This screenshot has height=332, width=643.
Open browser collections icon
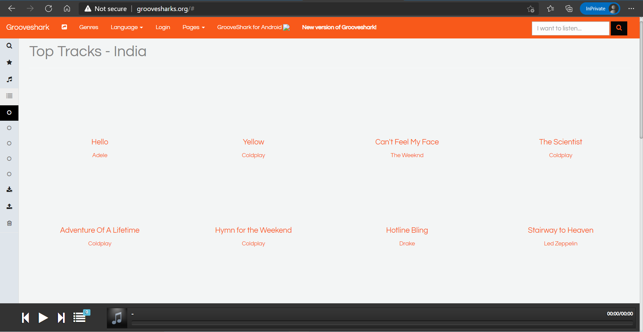[569, 9]
